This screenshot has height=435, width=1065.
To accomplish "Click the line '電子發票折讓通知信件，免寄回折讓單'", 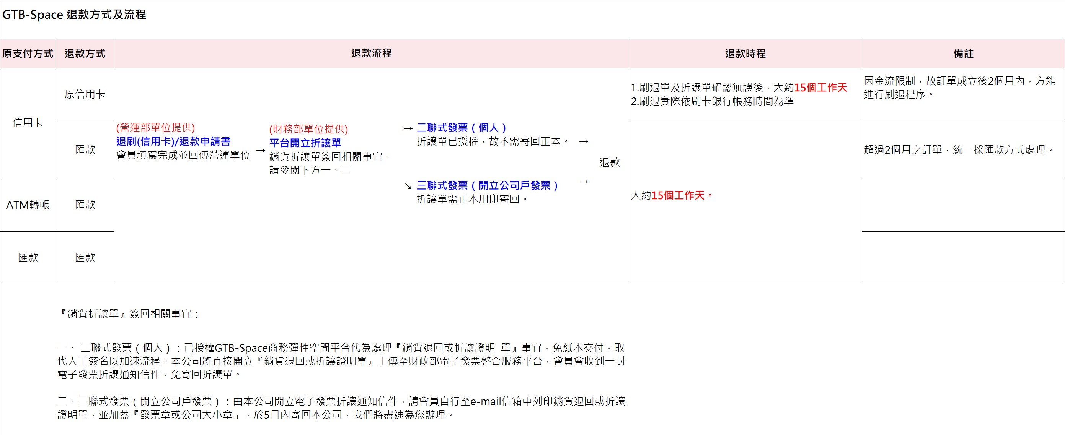I will 149,375.
